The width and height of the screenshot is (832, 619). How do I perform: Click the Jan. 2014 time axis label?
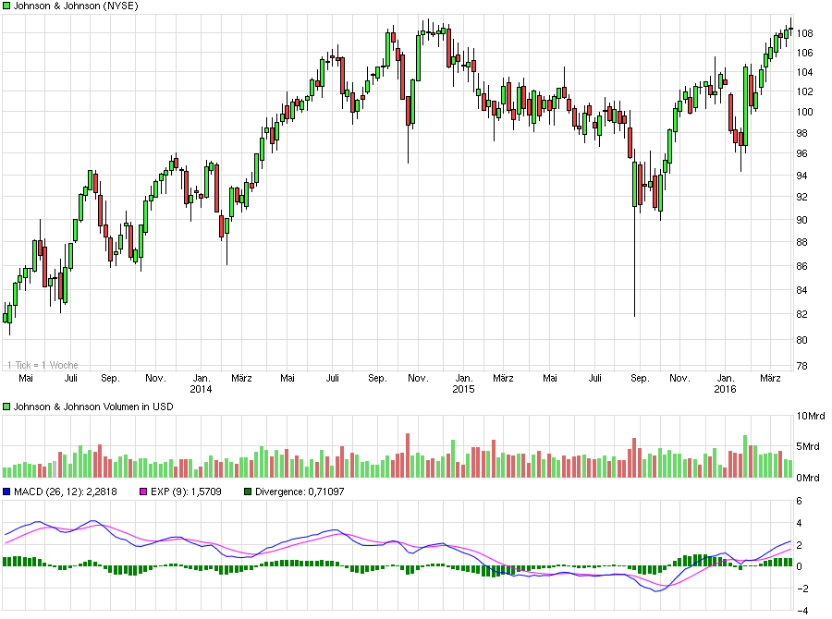tap(201, 383)
